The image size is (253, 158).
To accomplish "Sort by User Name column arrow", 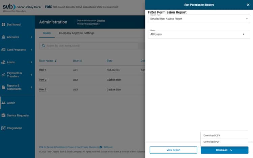I will (56, 61).
